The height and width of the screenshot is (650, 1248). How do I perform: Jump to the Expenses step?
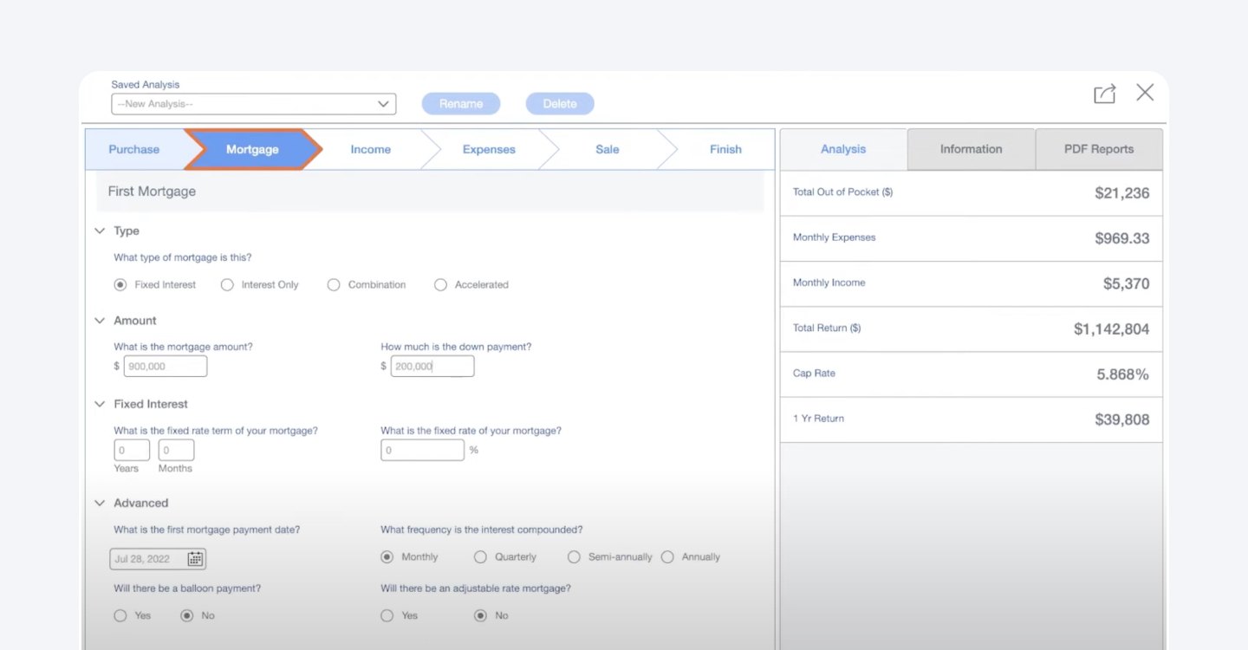pos(489,149)
